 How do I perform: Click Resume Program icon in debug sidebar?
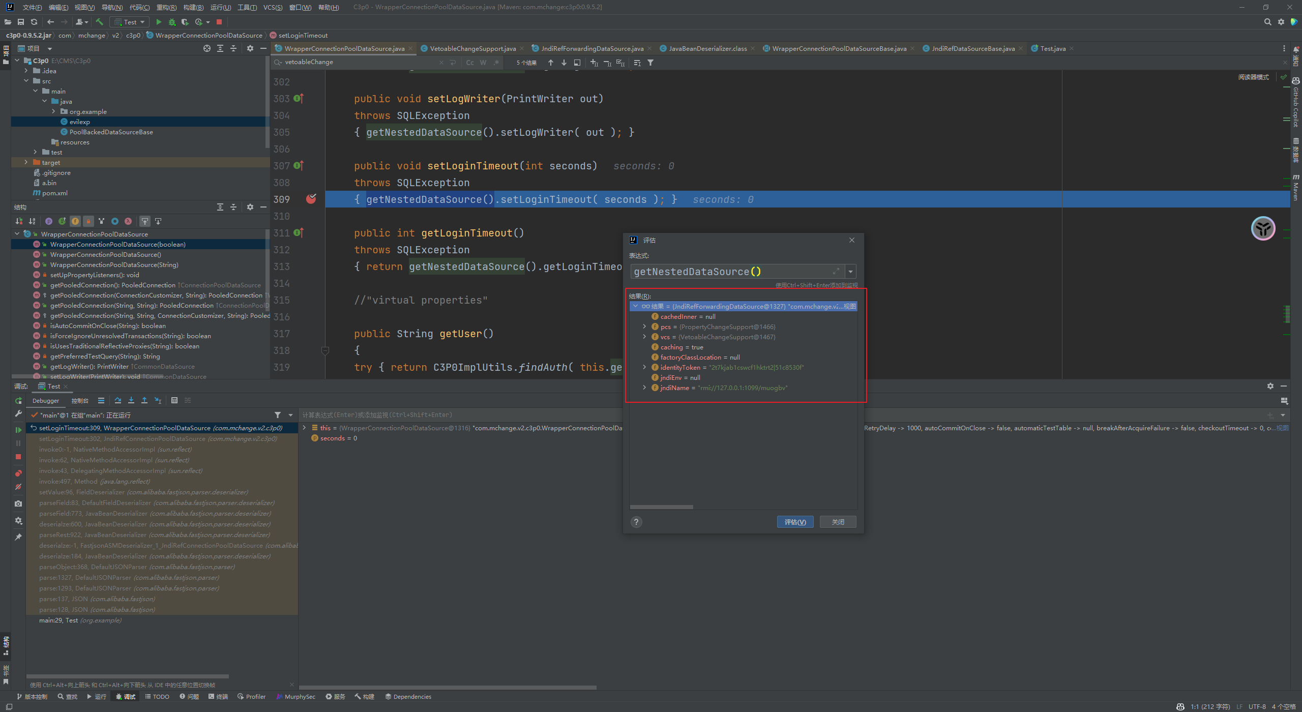click(18, 430)
